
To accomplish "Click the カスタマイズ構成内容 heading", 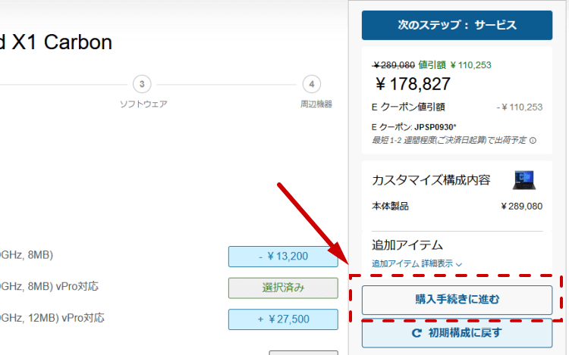I will 431,180.
